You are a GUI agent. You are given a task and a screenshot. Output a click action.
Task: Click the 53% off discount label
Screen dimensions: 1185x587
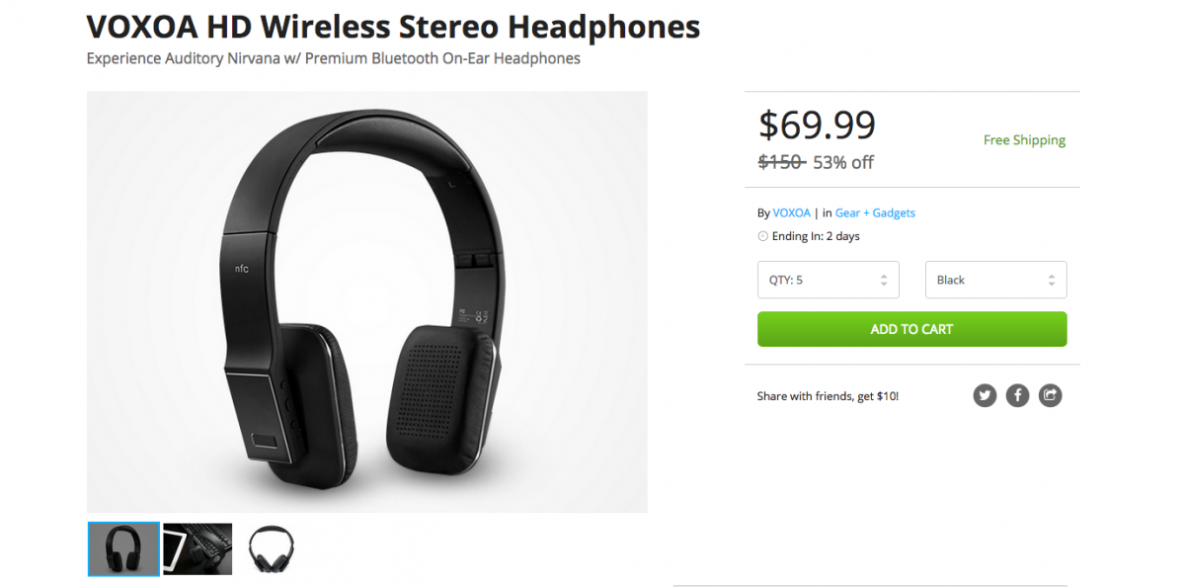(x=842, y=162)
